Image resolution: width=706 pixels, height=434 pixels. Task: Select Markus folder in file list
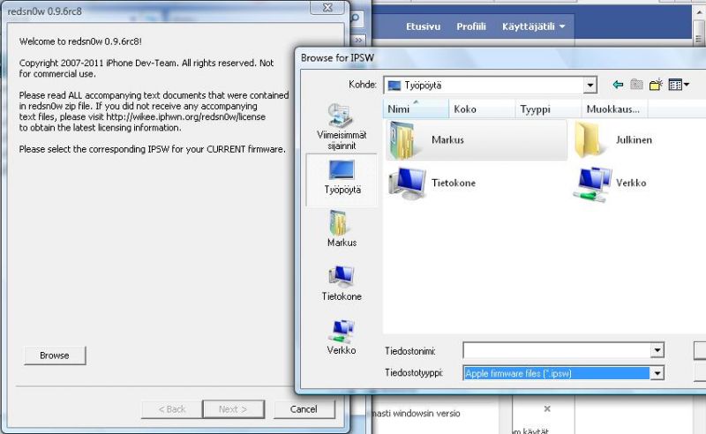coord(476,140)
